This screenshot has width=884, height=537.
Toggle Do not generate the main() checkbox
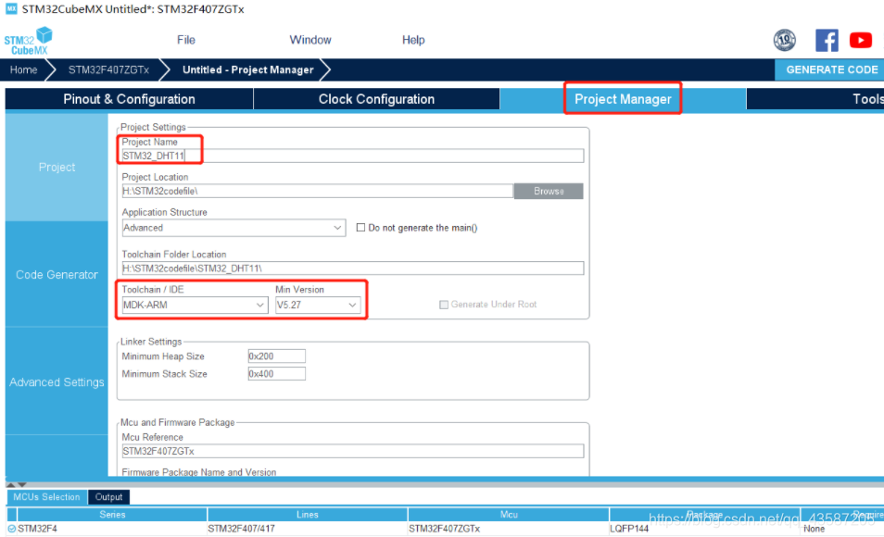tap(360, 228)
